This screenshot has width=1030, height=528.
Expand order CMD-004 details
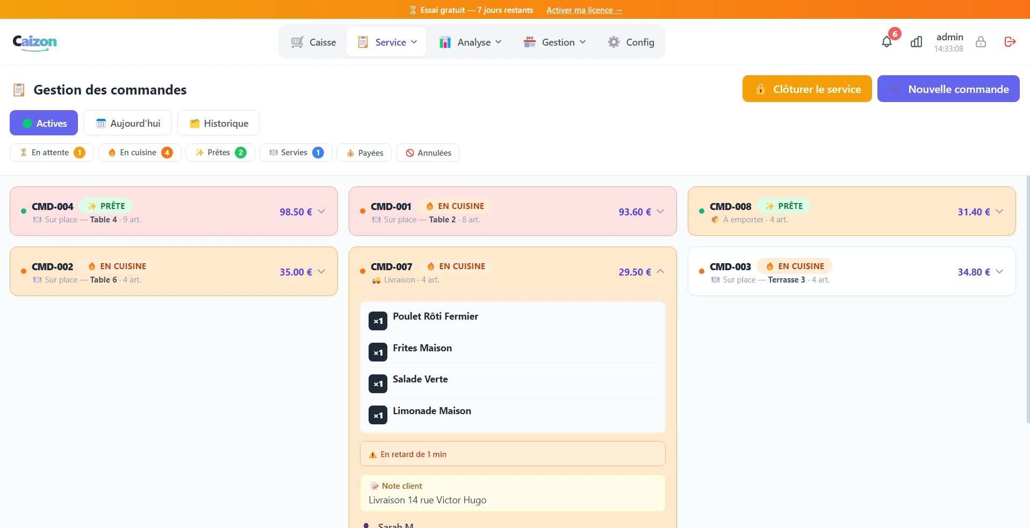(x=321, y=212)
